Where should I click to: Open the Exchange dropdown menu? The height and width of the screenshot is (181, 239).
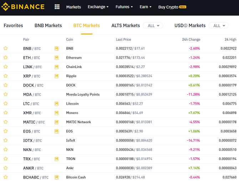98,7
